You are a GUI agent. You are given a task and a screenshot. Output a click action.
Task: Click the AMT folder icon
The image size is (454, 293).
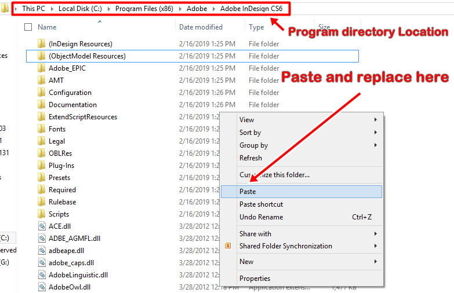click(41, 80)
